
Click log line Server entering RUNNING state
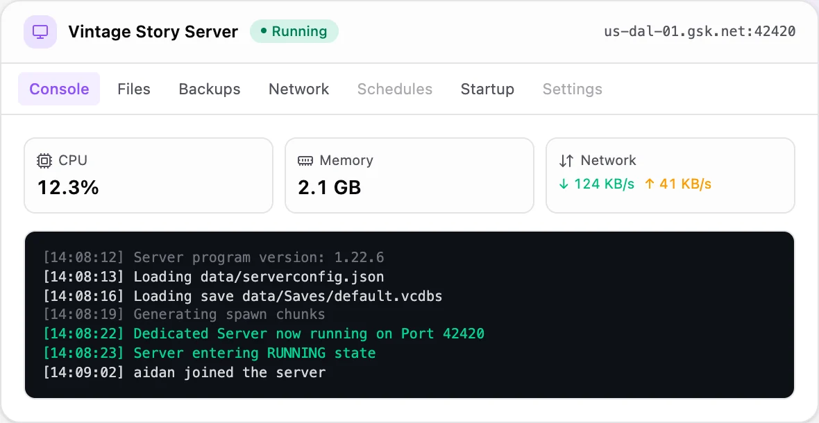(210, 353)
